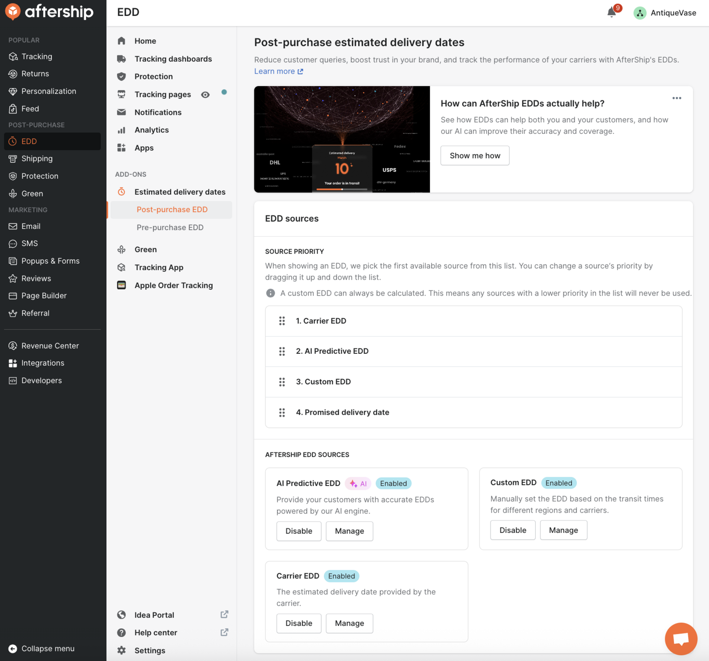Image resolution: width=709 pixels, height=661 pixels.
Task: Click the Apple Order Tracking wallet icon
Action: tap(121, 285)
